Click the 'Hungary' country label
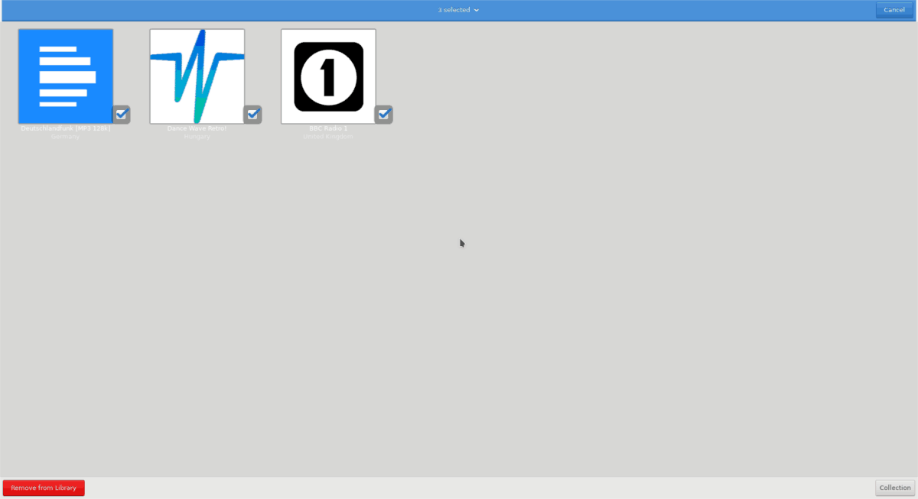Image resolution: width=918 pixels, height=499 pixels. point(197,137)
